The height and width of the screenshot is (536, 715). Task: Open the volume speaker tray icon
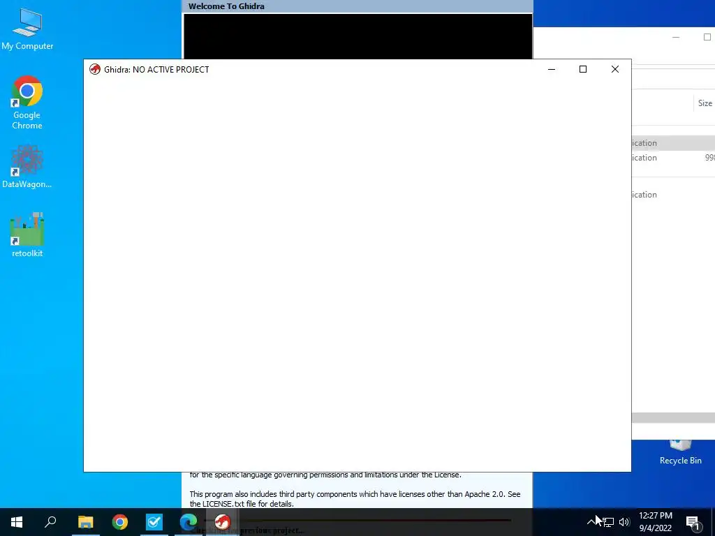coord(624,522)
